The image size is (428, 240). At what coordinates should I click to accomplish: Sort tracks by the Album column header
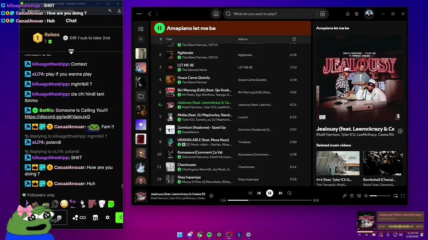pos(243,39)
